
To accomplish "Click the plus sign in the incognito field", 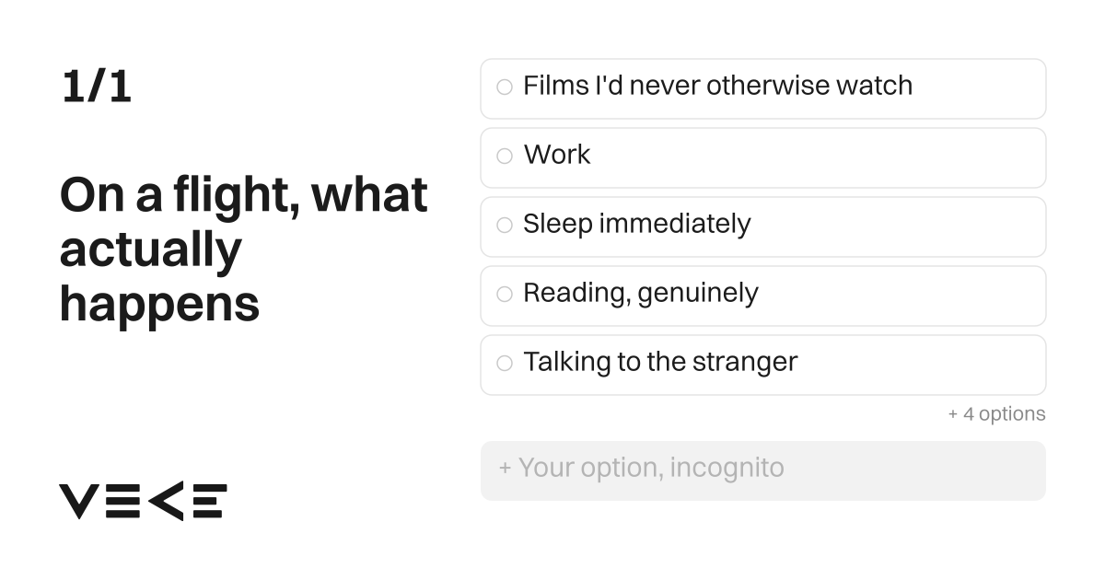I will [x=505, y=468].
